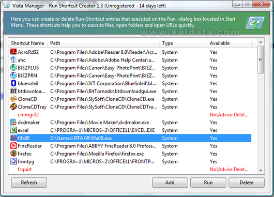Minimize the Run Shortcut Creator window

[237, 4]
